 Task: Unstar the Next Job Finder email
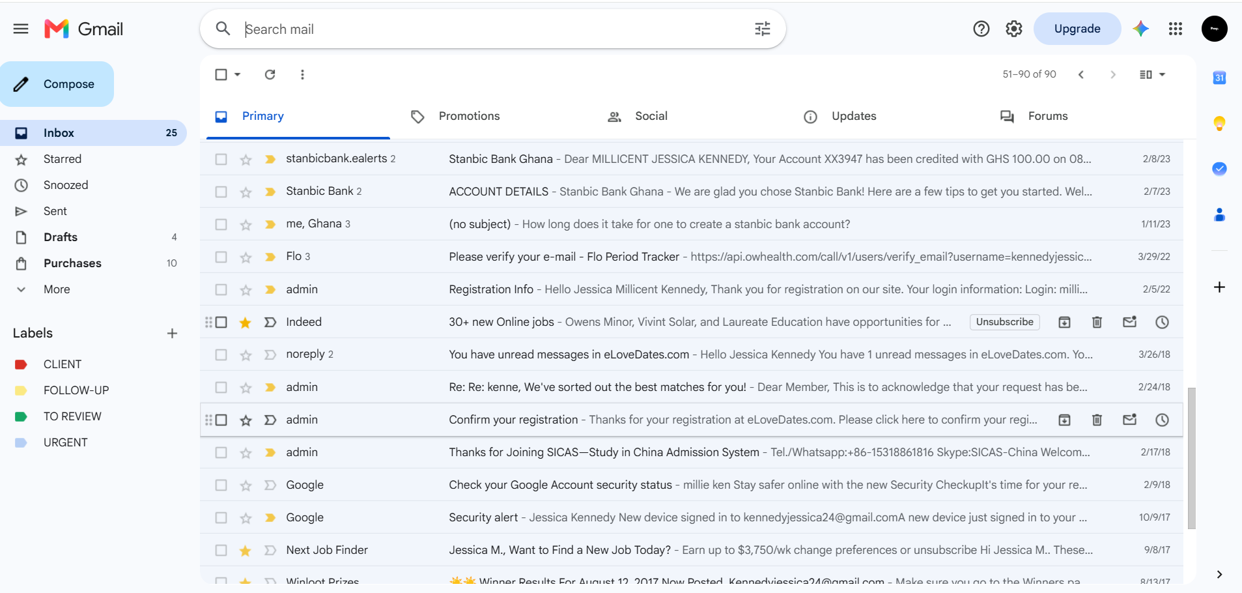tap(246, 550)
